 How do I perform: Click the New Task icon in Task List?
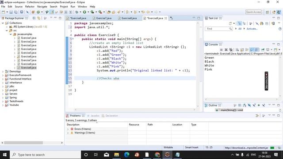pos(230,23)
